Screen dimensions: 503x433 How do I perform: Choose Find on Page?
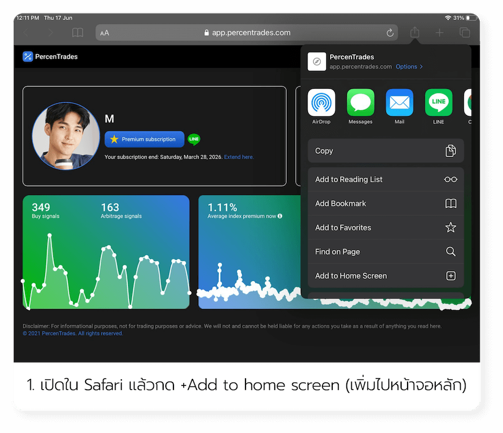(x=386, y=251)
